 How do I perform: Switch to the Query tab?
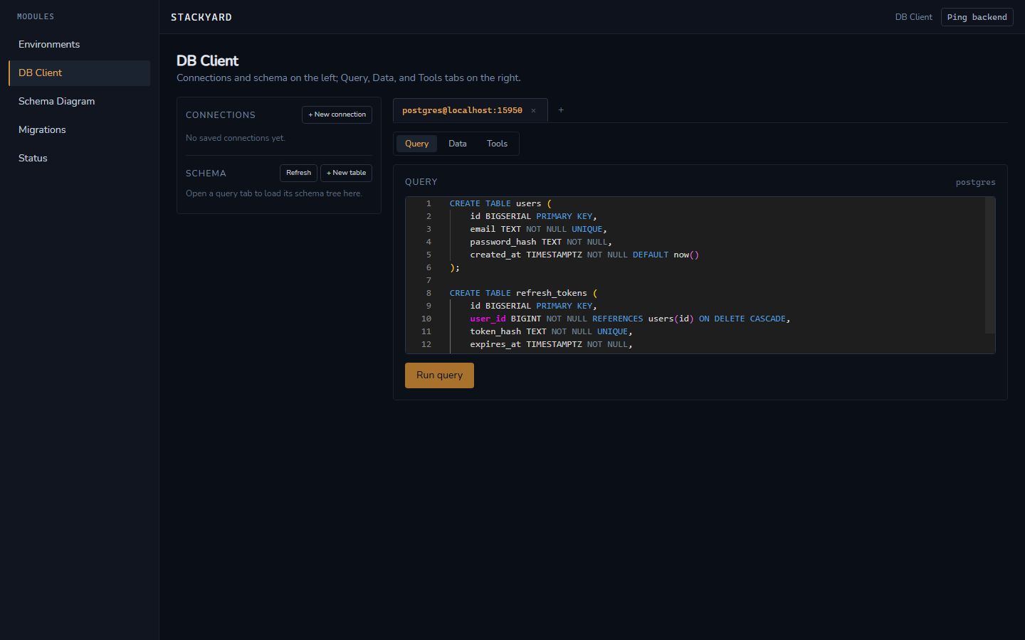(416, 144)
